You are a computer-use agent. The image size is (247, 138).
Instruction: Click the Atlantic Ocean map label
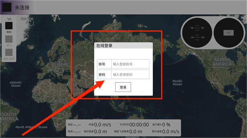16,84
